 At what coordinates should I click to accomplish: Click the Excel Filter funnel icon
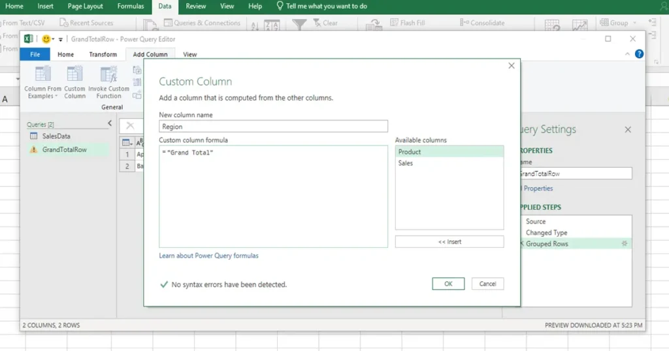tap(299, 24)
